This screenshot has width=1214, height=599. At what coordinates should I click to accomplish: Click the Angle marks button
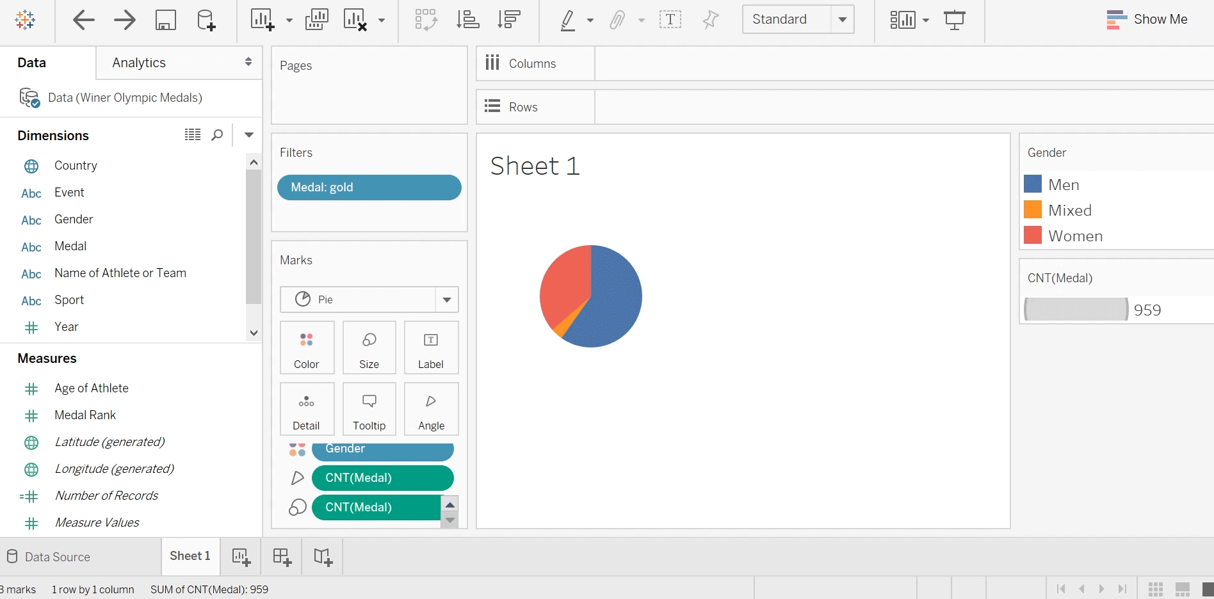pos(431,409)
